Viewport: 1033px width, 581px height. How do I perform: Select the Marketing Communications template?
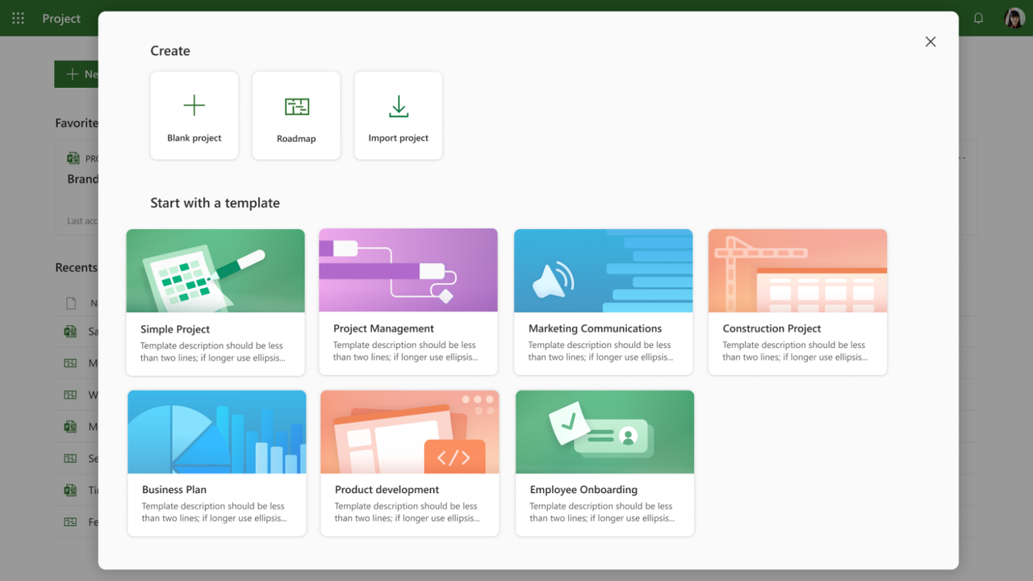603,301
